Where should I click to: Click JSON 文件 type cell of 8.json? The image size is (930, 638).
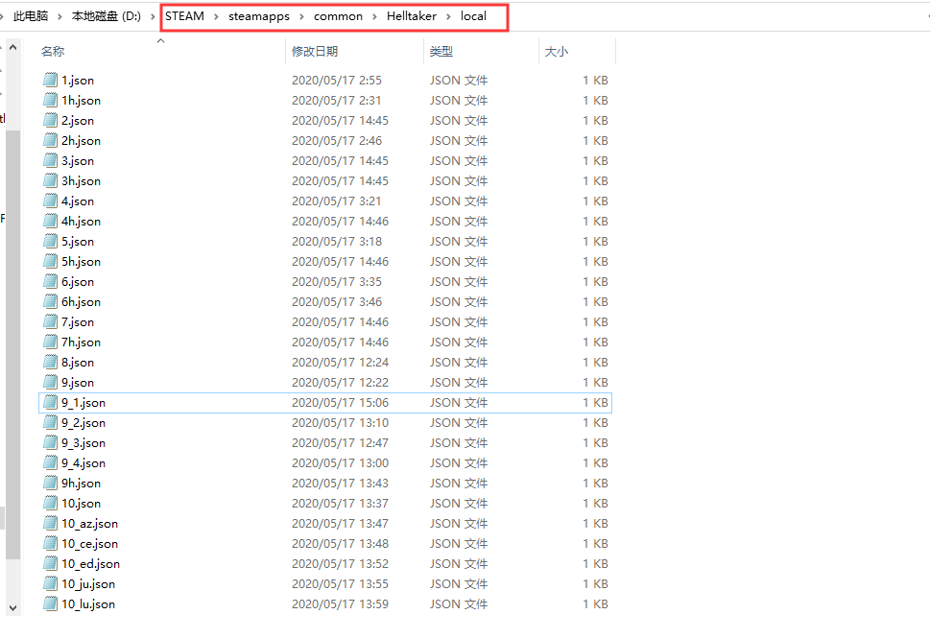[x=459, y=363]
